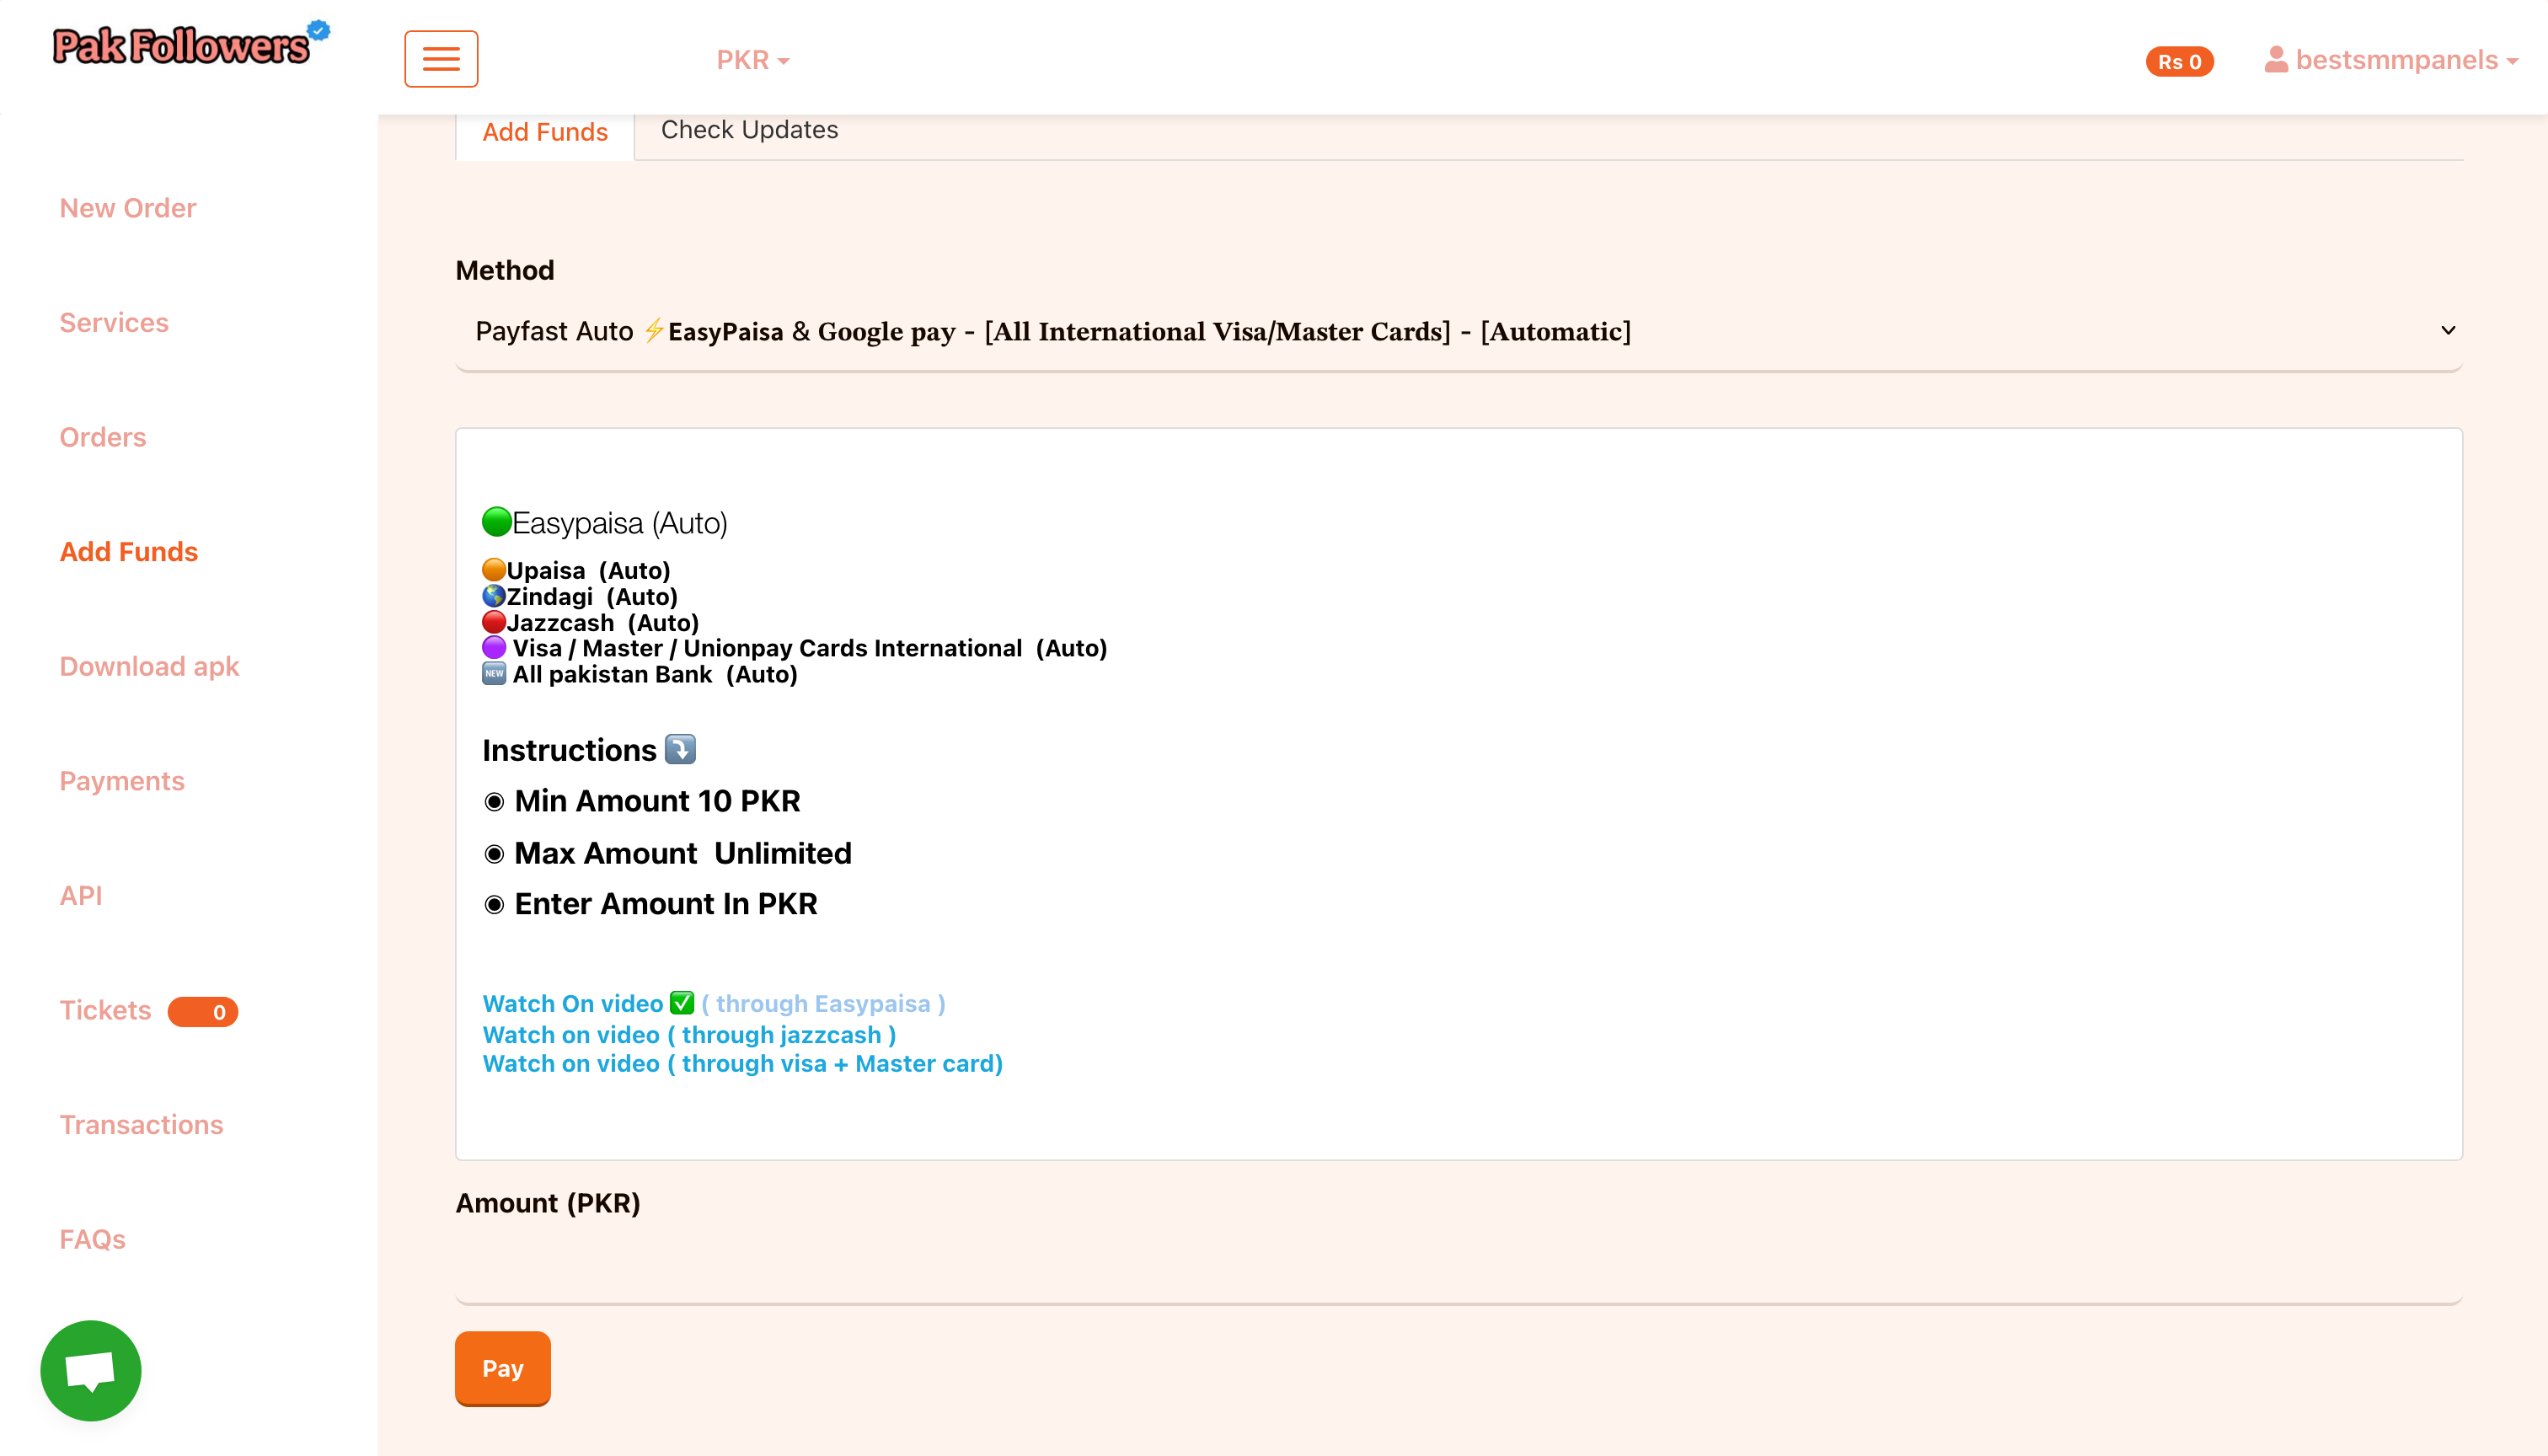The image size is (2548, 1456).
Task: Go to New Order in sidebar
Action: coord(128,208)
